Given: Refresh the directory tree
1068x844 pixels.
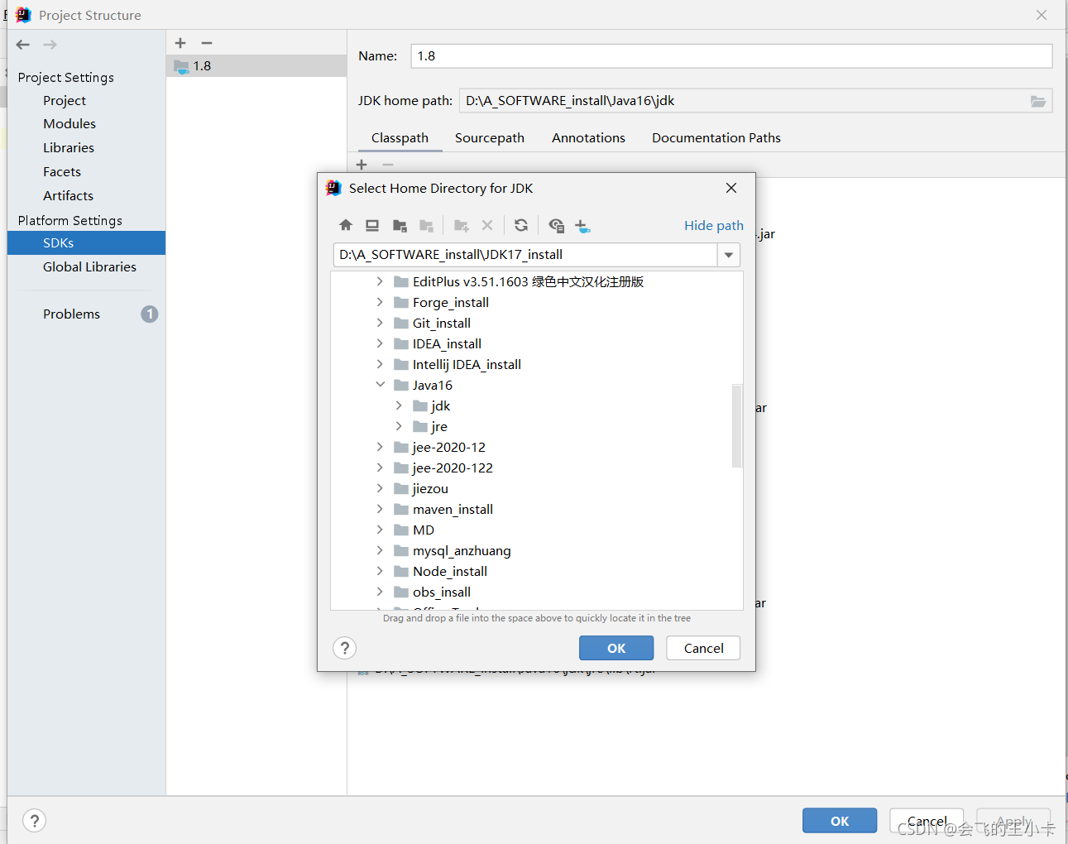Looking at the screenshot, I should click(x=521, y=225).
